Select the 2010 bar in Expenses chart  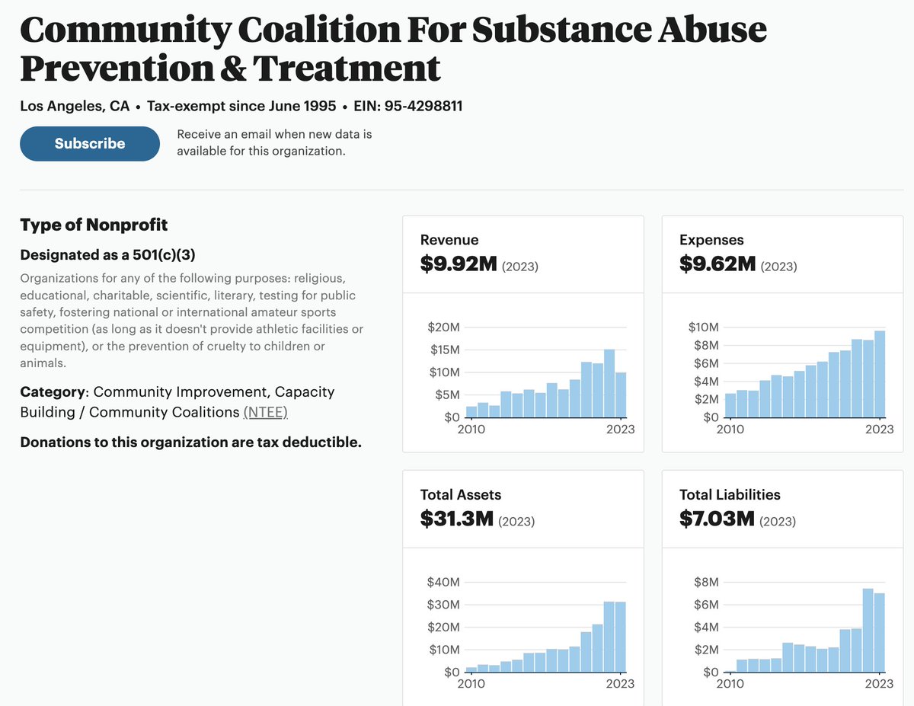[730, 406]
